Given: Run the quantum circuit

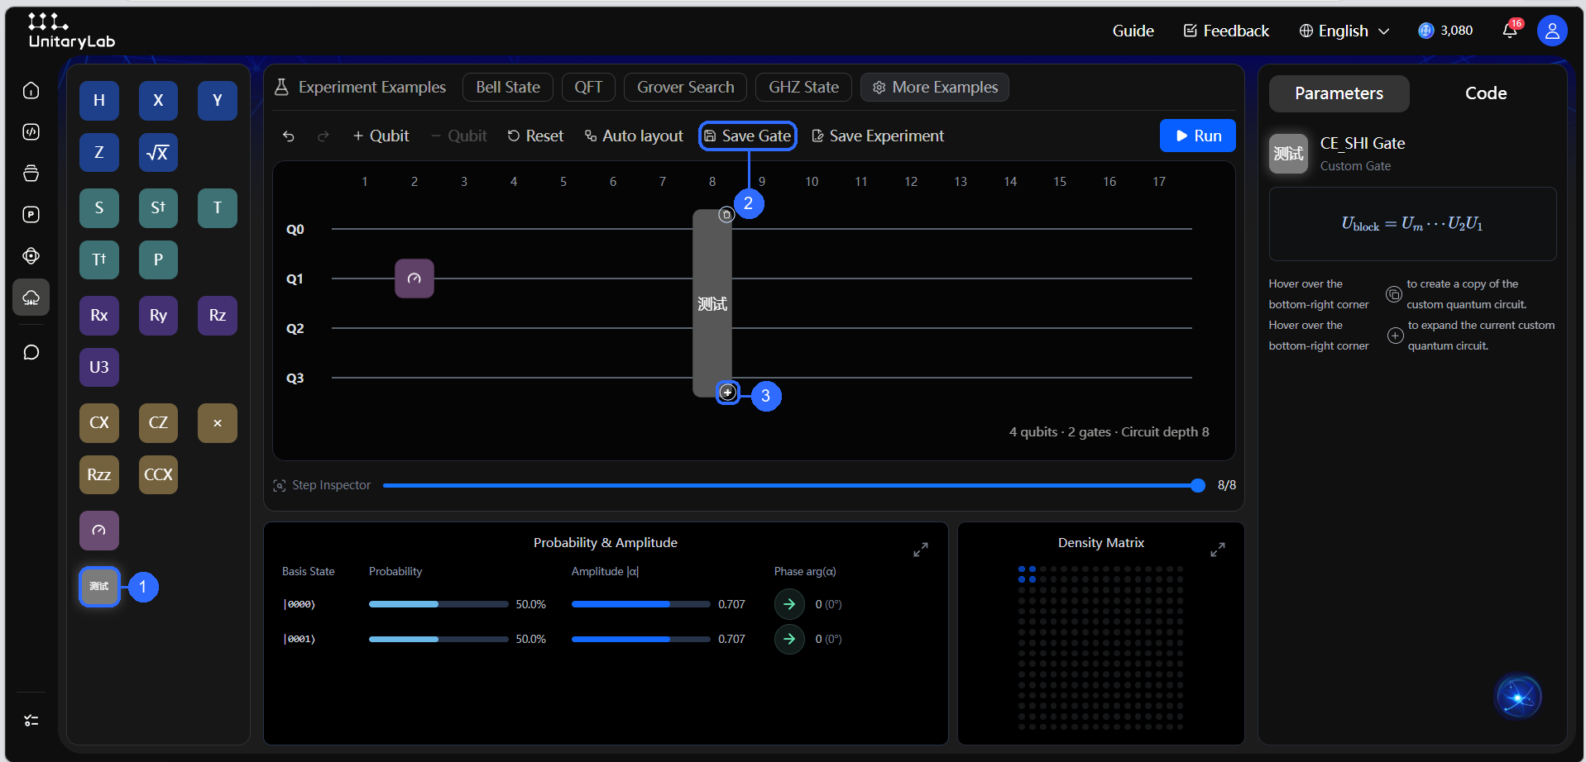Looking at the screenshot, I should point(1197,136).
